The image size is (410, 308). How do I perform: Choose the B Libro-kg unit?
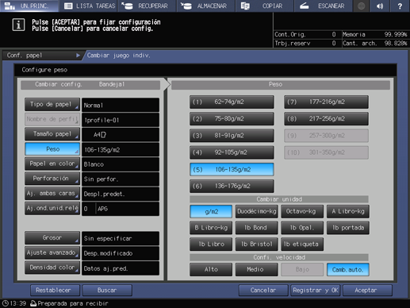(211, 228)
